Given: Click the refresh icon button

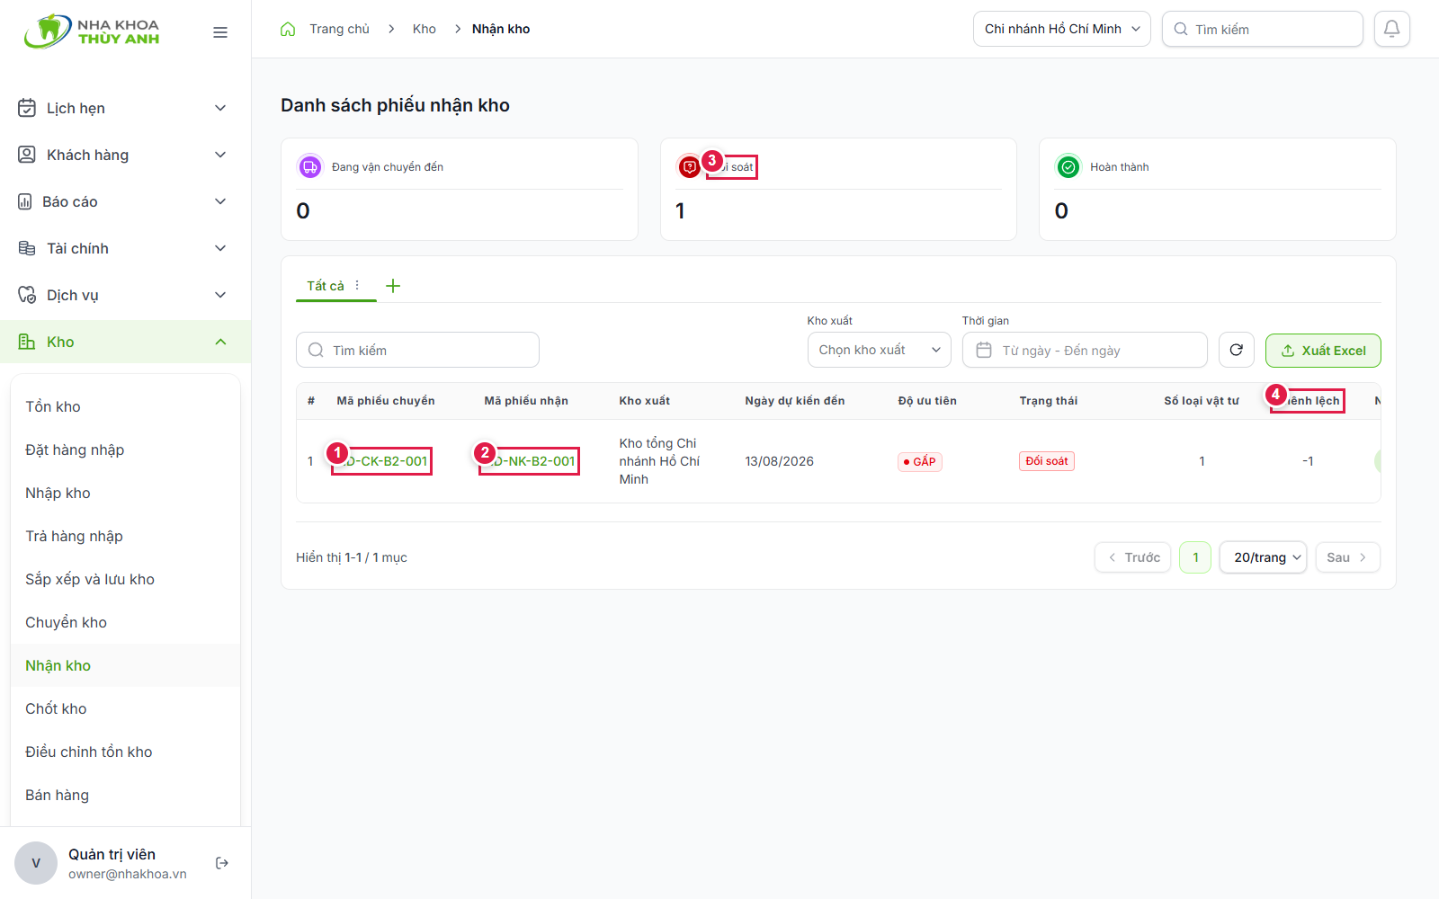Looking at the screenshot, I should pyautogui.click(x=1236, y=350).
